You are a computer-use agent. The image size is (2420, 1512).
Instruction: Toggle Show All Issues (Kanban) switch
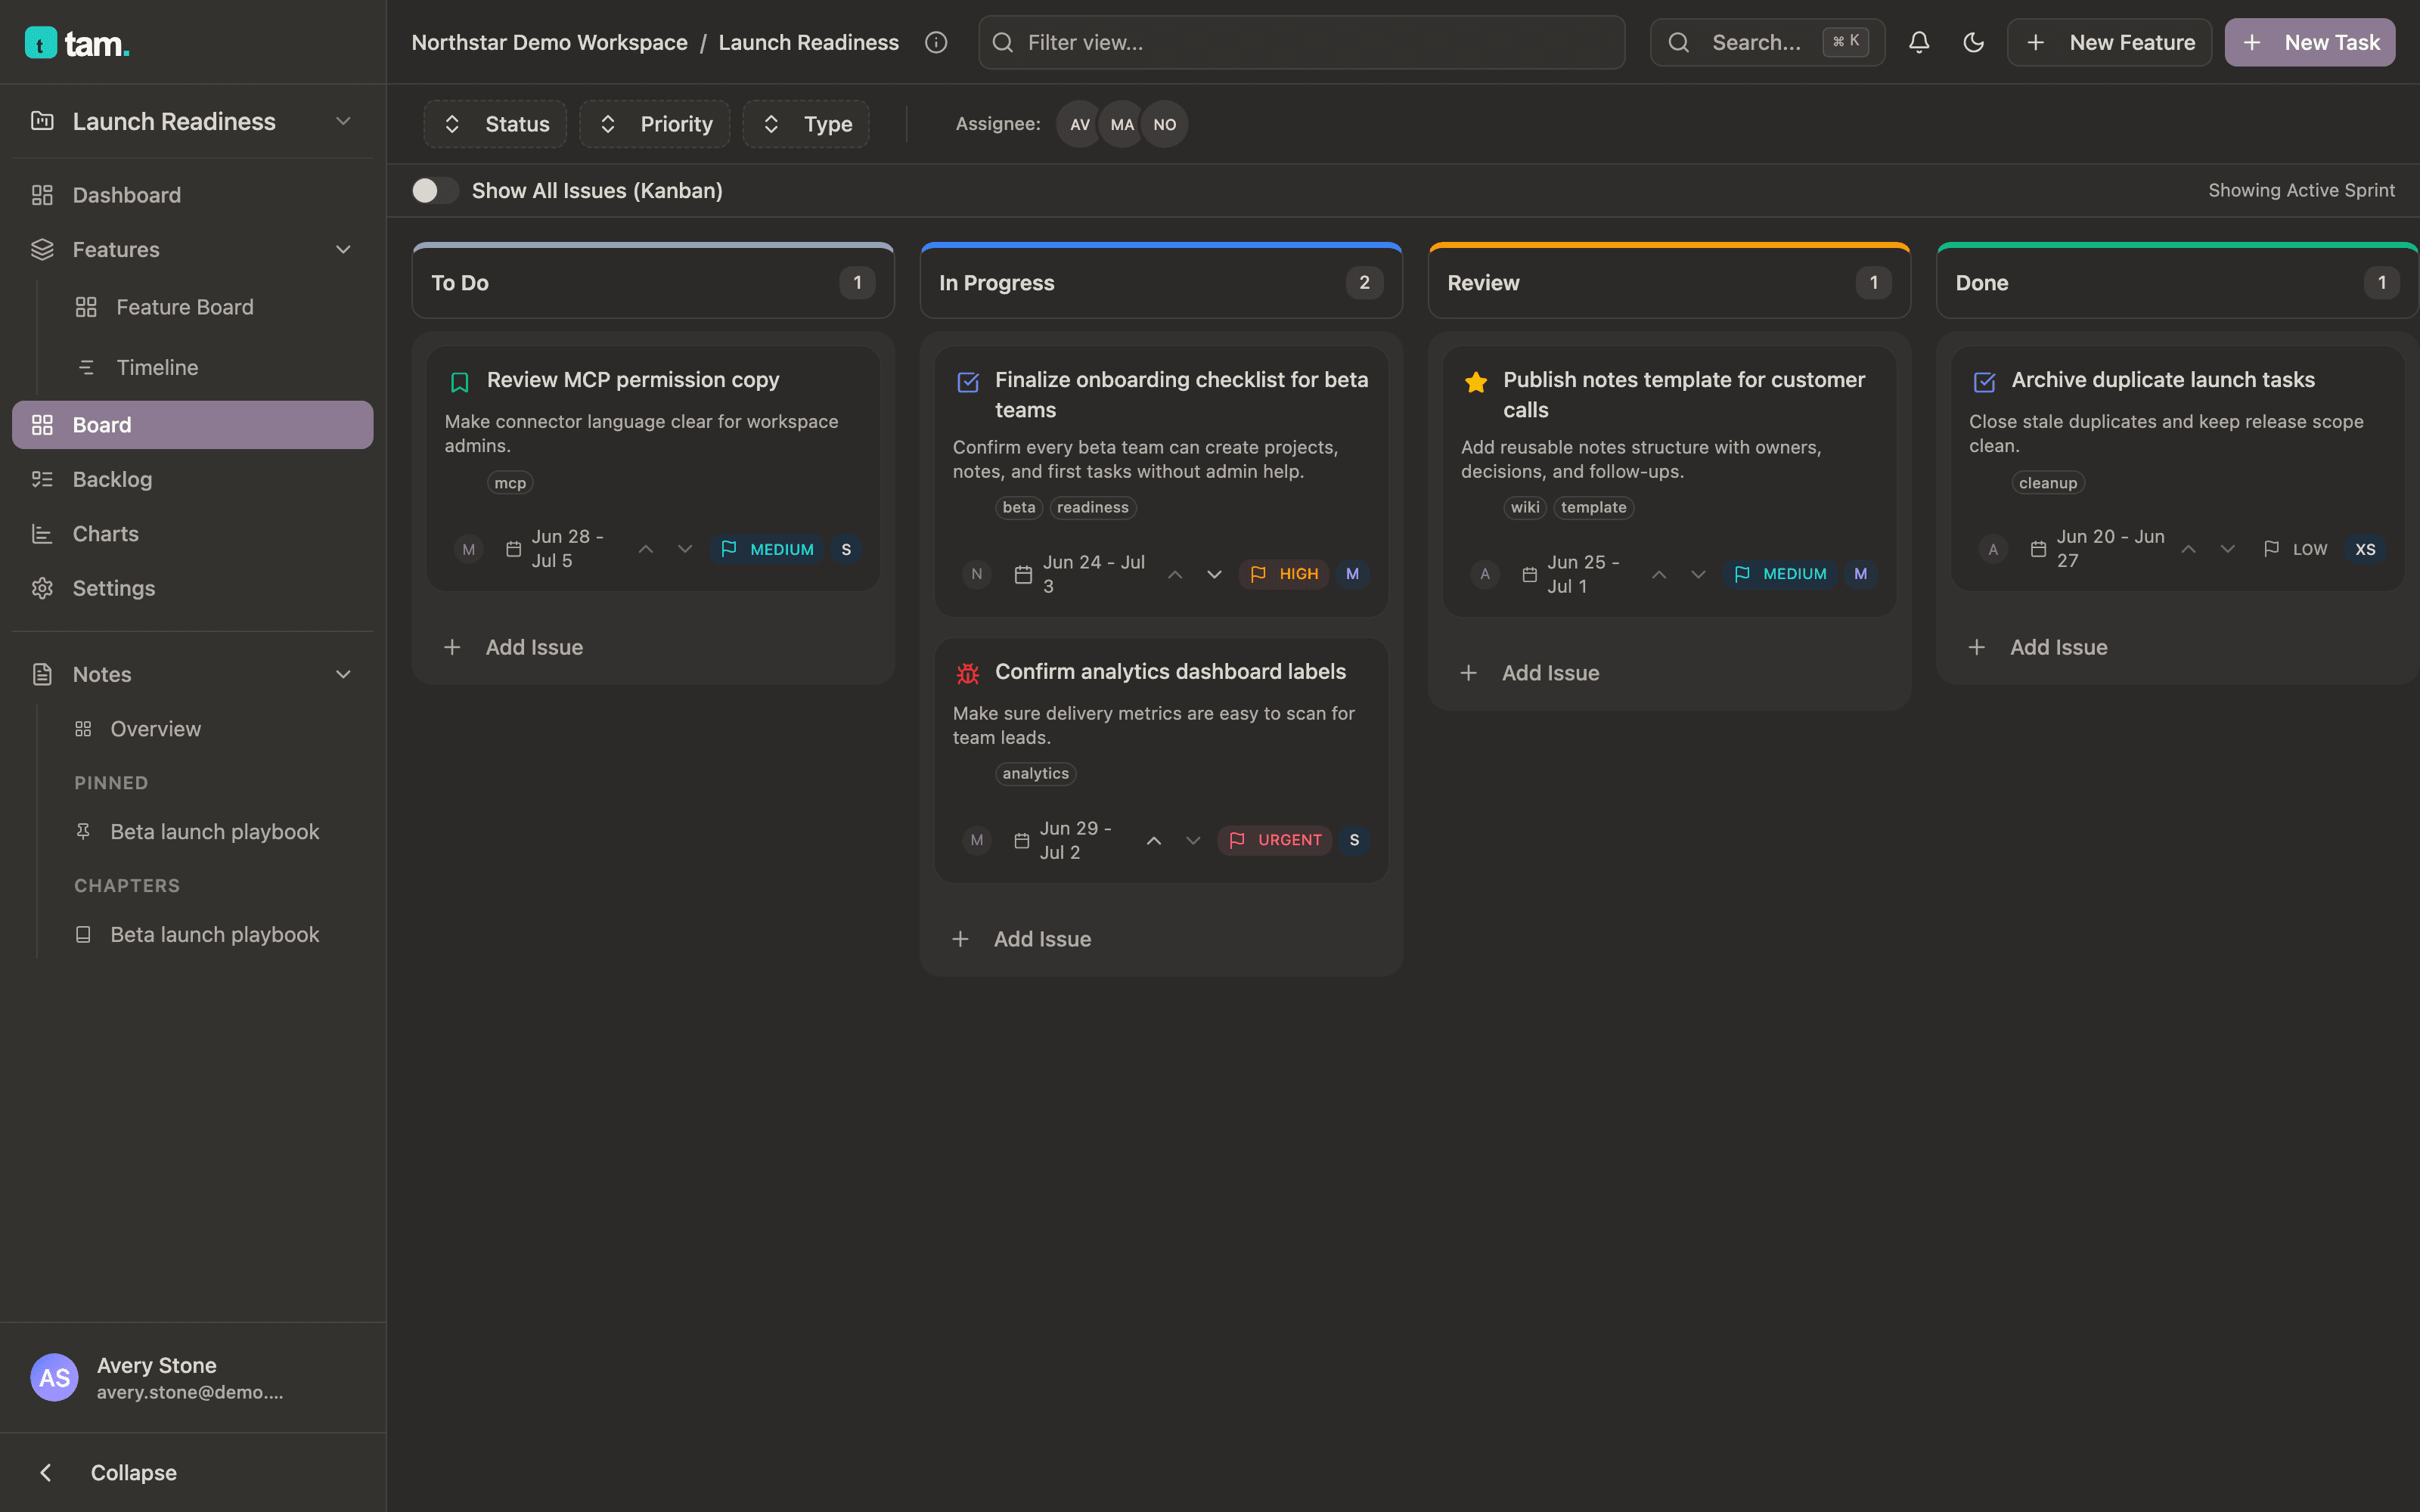coord(435,190)
